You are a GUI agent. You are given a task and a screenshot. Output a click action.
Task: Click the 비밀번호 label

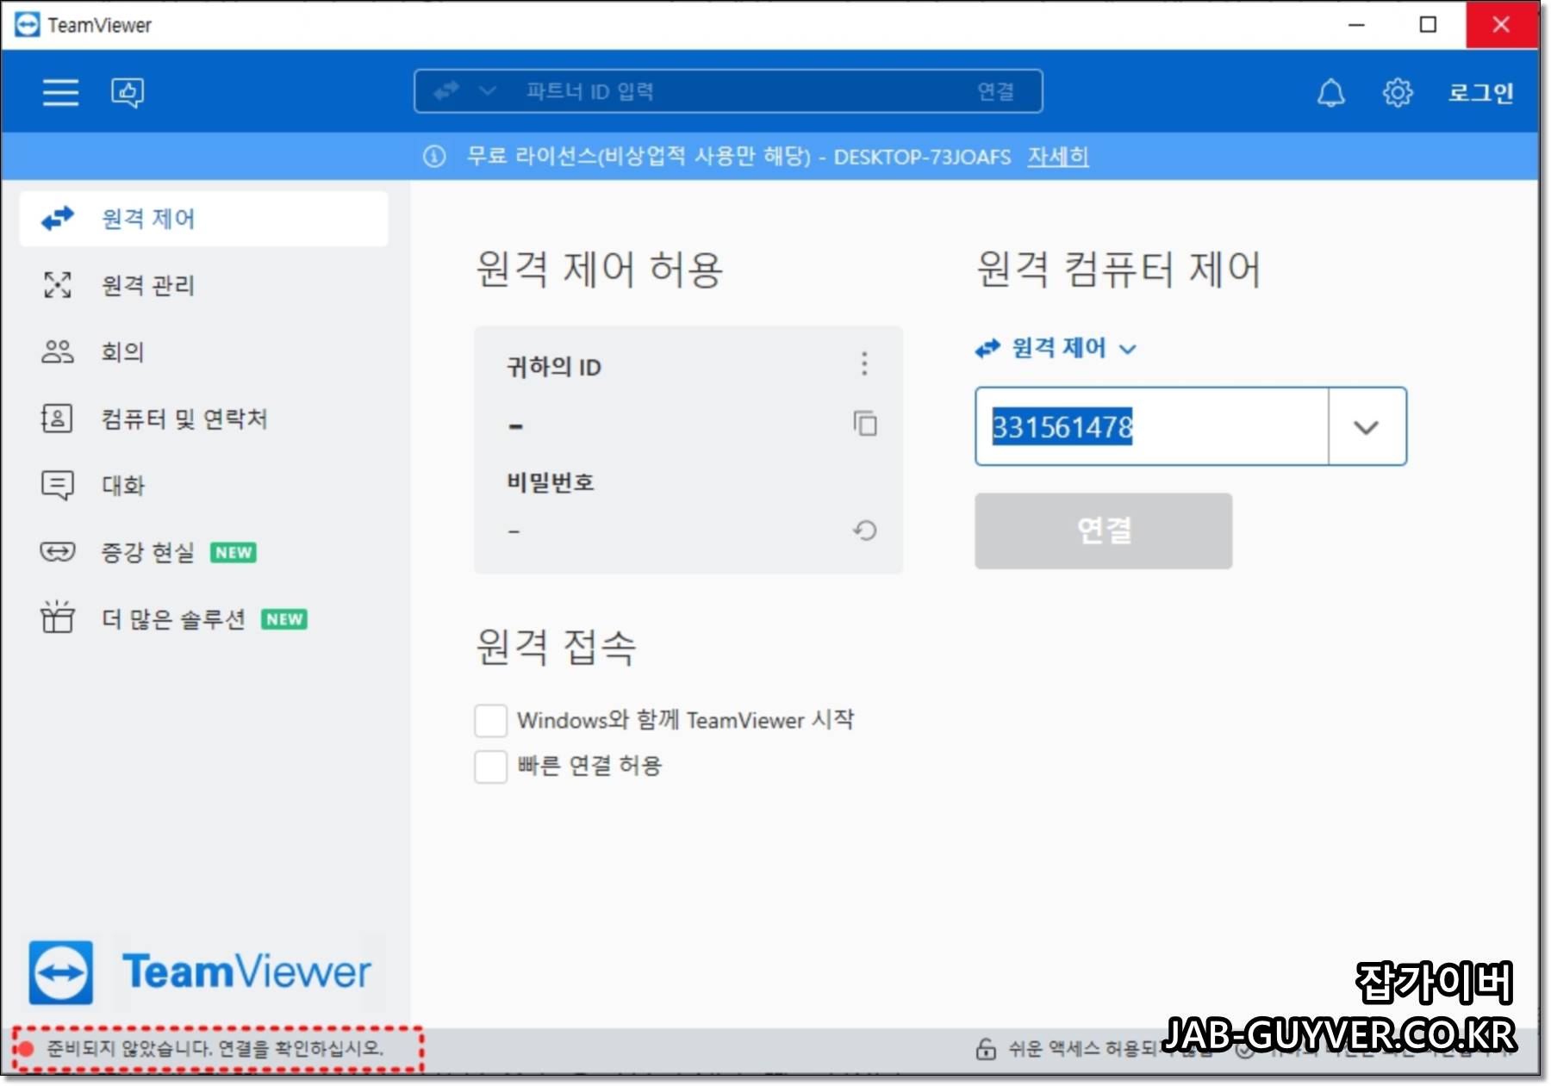pos(551,482)
